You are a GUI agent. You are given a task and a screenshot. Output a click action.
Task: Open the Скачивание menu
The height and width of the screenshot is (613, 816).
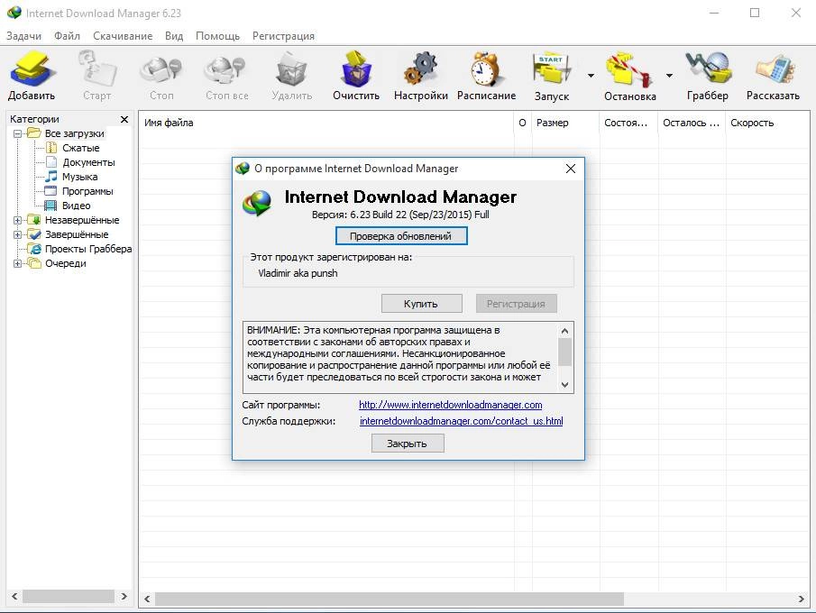tap(123, 36)
